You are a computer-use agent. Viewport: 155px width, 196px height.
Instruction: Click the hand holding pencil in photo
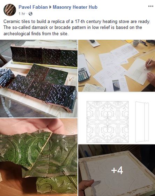coord(150,64)
